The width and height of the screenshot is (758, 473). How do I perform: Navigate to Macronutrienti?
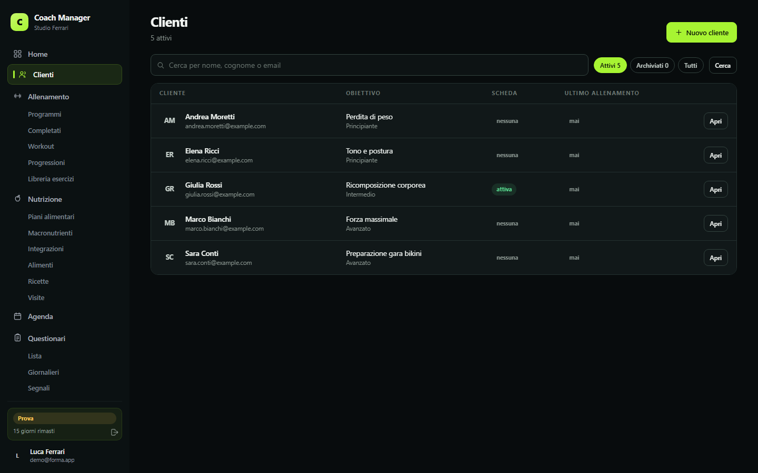pyautogui.click(x=50, y=233)
